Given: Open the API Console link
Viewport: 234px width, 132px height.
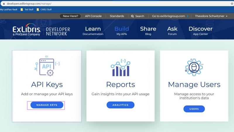Looking at the screenshot, I should 93,16.
